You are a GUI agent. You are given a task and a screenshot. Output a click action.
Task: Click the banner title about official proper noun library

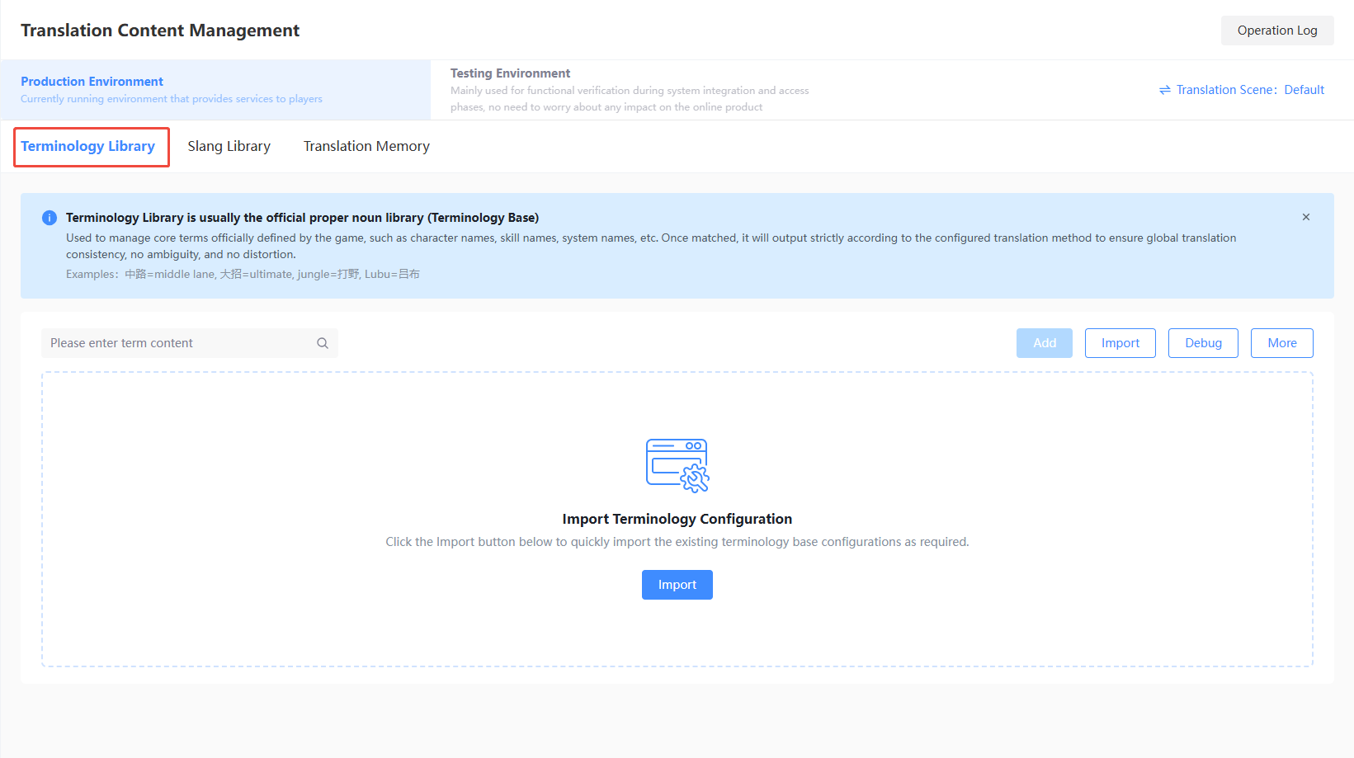pyautogui.click(x=302, y=218)
